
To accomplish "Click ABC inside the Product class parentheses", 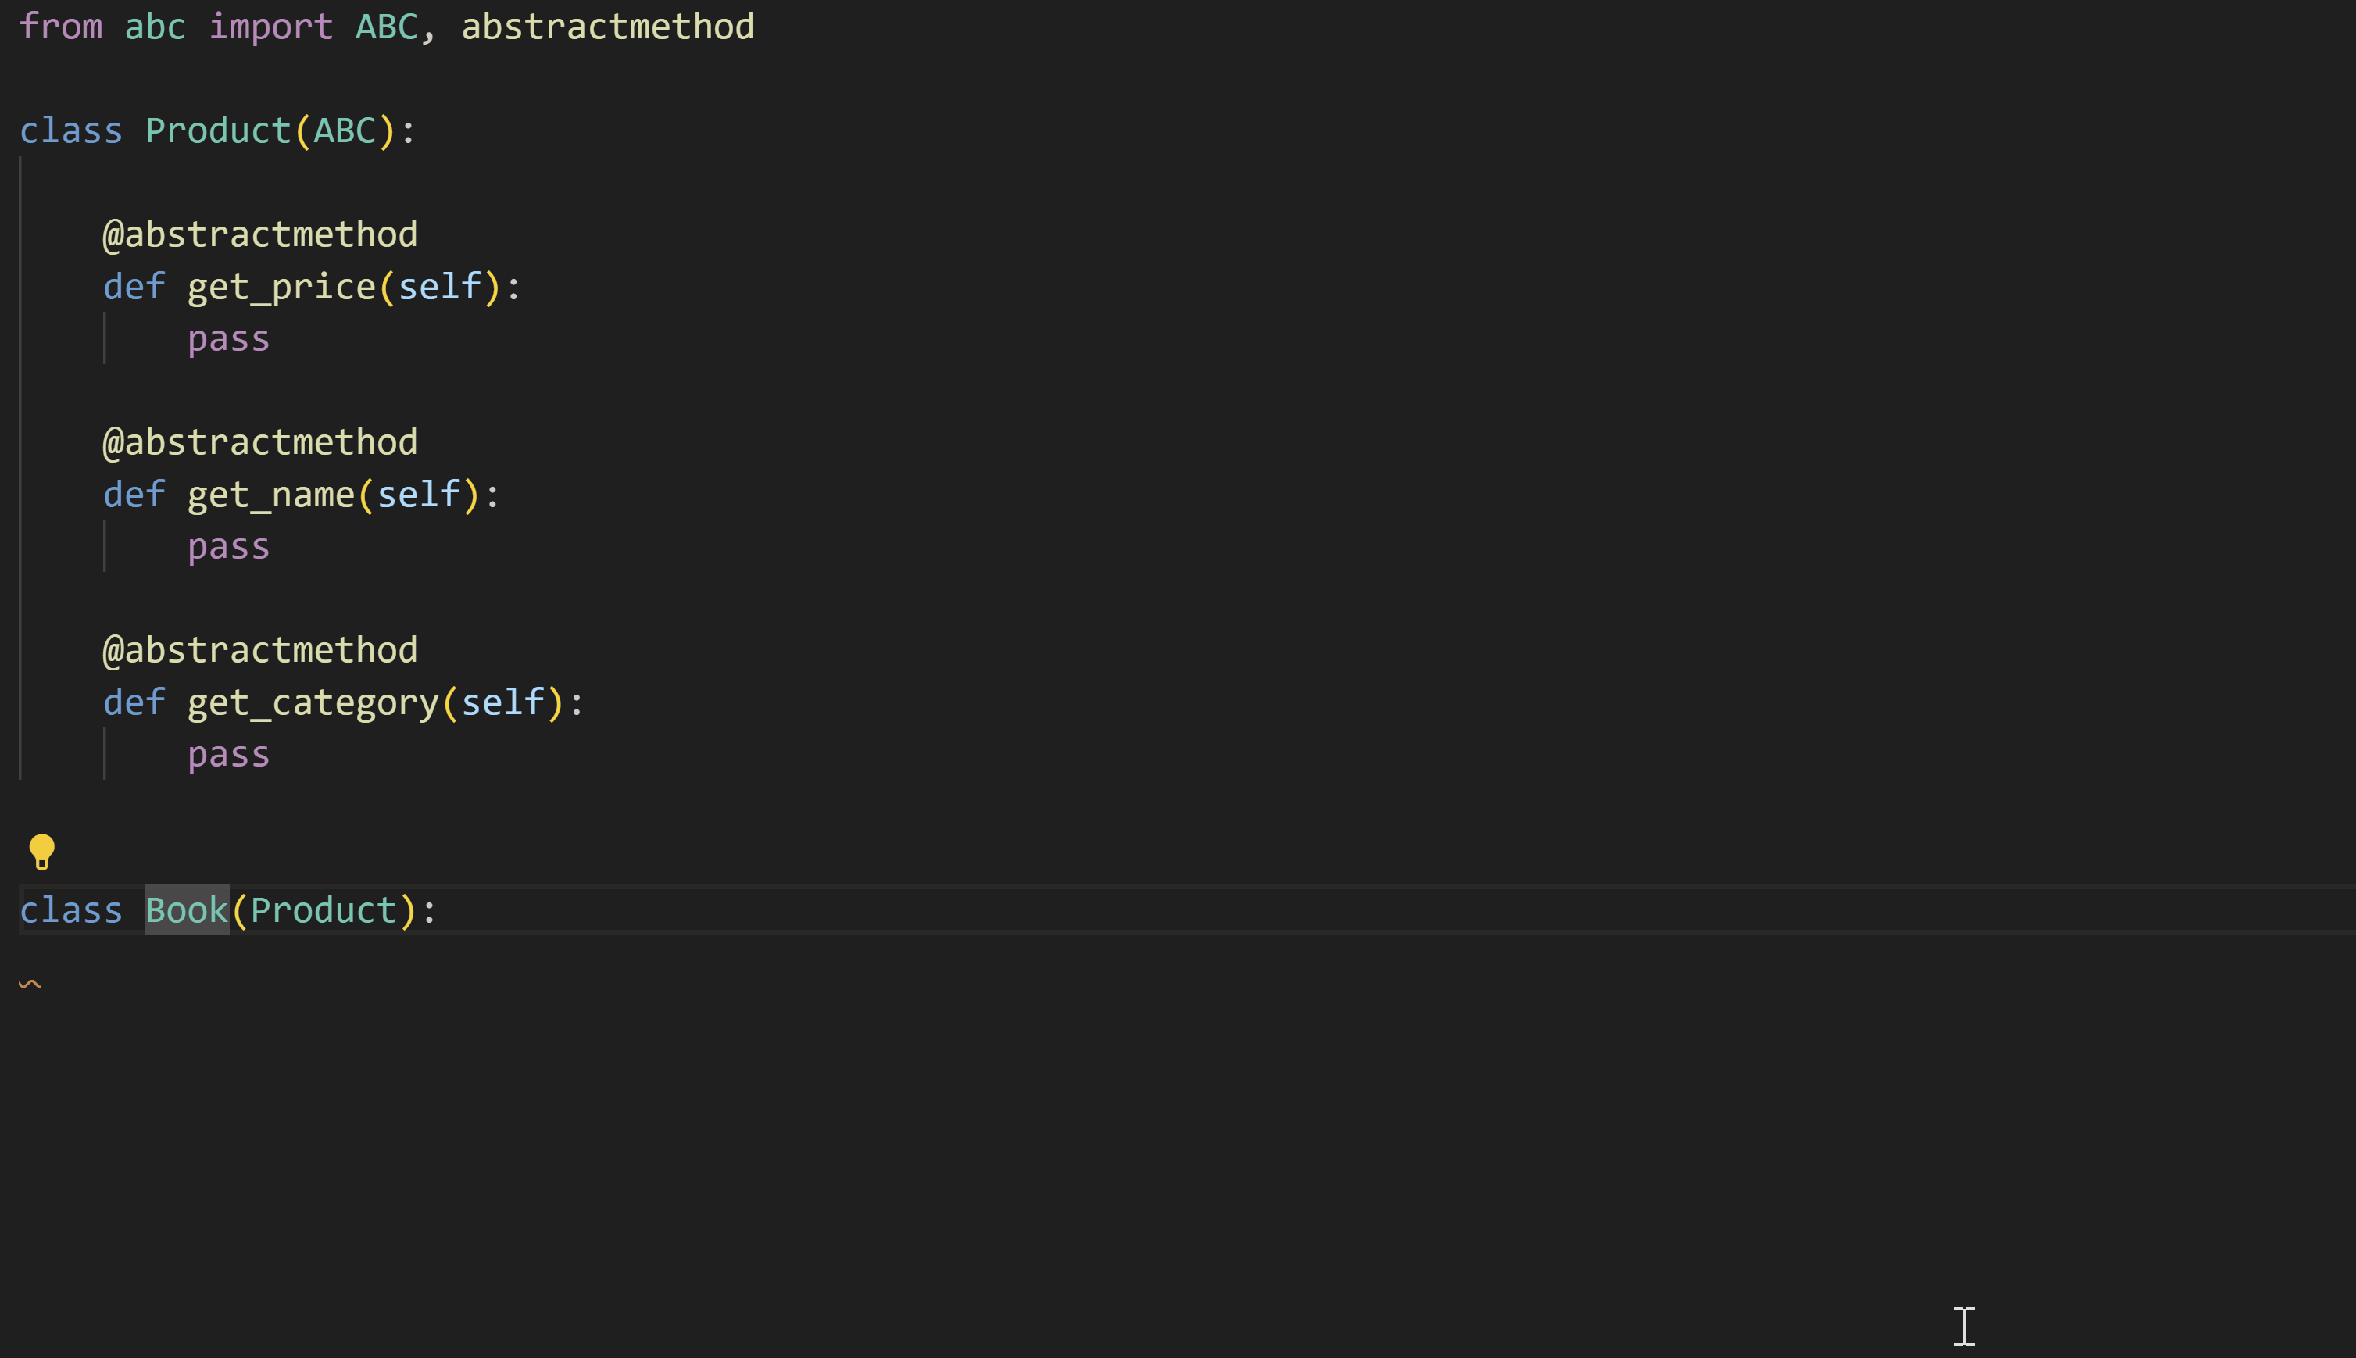I will click(344, 130).
